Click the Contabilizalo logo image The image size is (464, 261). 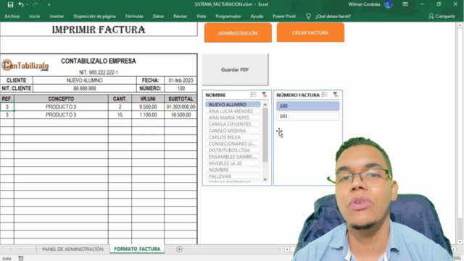pos(25,65)
